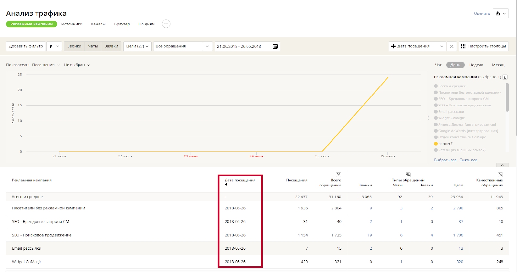
Task: Set chart grouping to Месяц
Action: click(x=498, y=65)
